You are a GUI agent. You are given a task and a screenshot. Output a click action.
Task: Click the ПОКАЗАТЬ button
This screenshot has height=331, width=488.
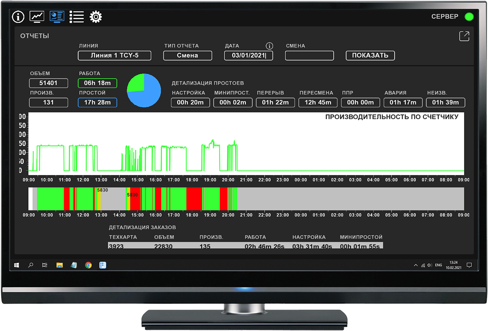coord(370,55)
